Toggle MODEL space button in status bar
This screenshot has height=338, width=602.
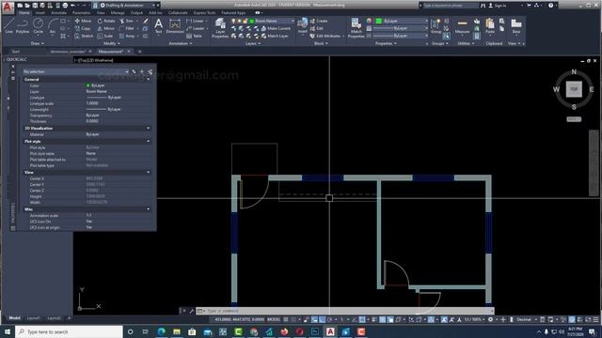click(274, 319)
